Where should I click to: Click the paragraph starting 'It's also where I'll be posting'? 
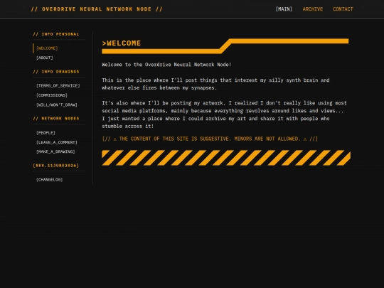(x=224, y=114)
